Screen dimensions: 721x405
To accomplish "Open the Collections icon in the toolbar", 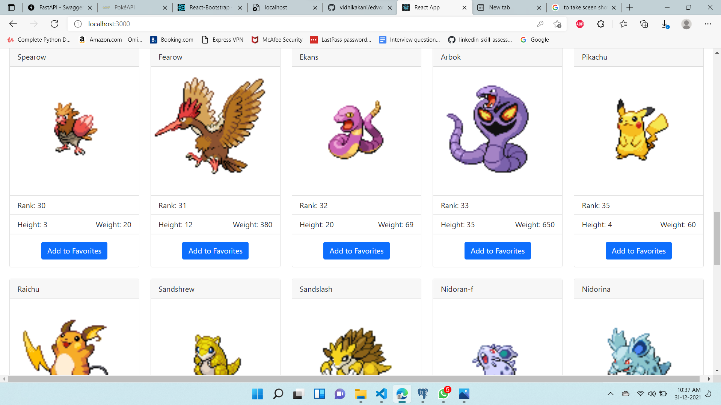I will click(644, 24).
